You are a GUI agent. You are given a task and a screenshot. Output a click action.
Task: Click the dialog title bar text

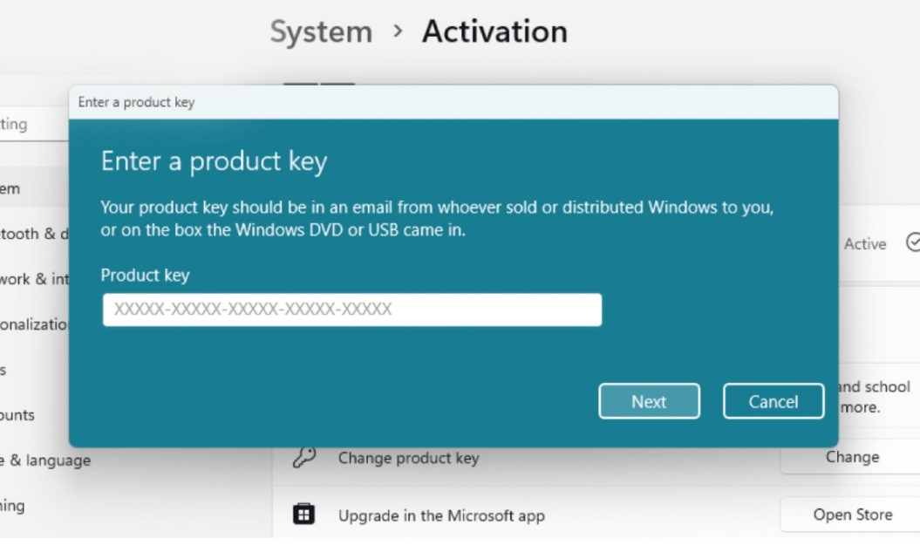pyautogui.click(x=125, y=102)
